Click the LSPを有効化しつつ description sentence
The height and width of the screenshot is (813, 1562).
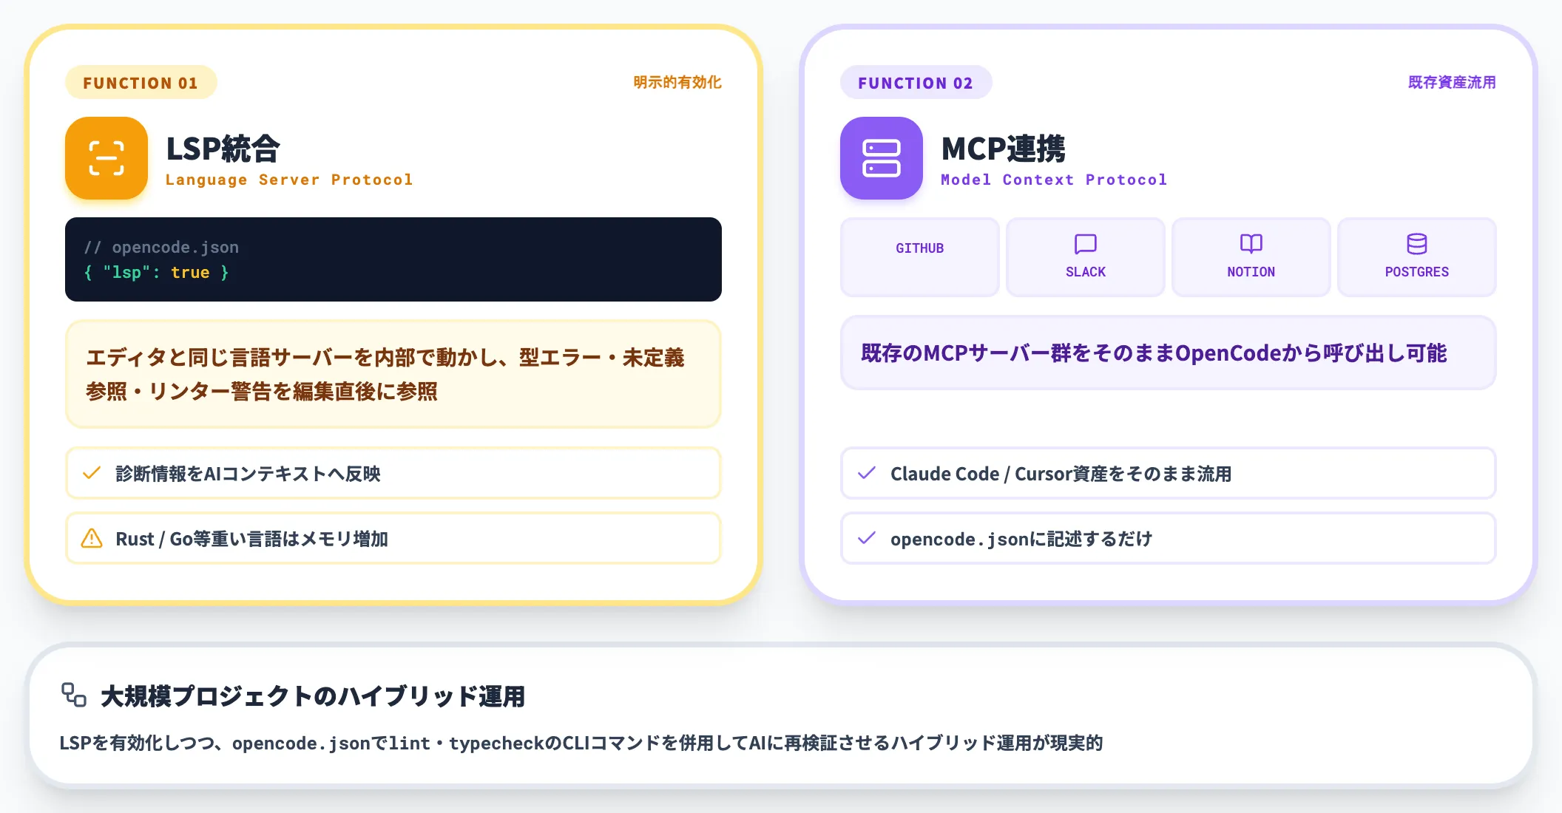pos(581,743)
